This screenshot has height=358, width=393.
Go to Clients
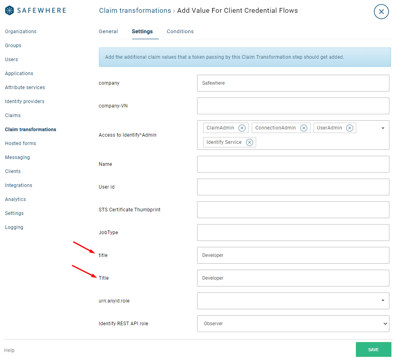13,171
